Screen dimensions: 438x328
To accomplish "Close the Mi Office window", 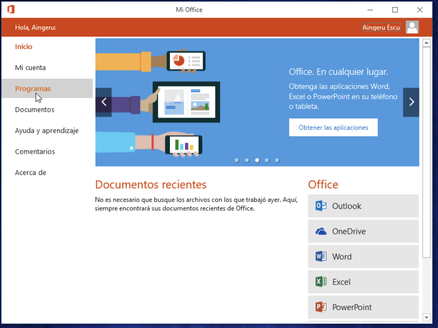I will pos(420,10).
